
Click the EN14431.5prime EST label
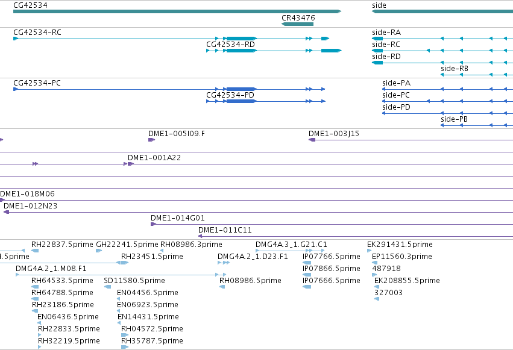148,317
